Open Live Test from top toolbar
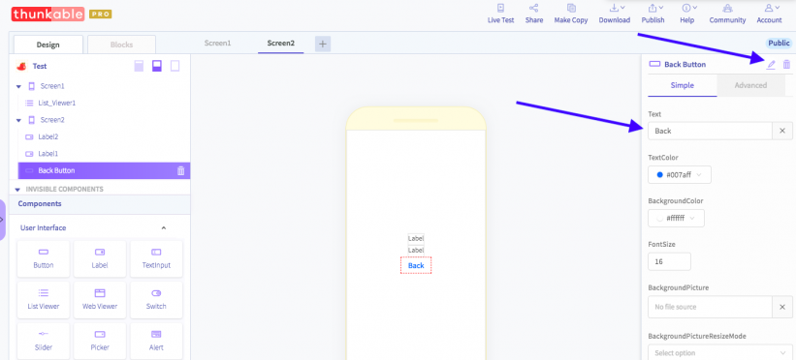This screenshot has height=360, width=796. coord(500,14)
